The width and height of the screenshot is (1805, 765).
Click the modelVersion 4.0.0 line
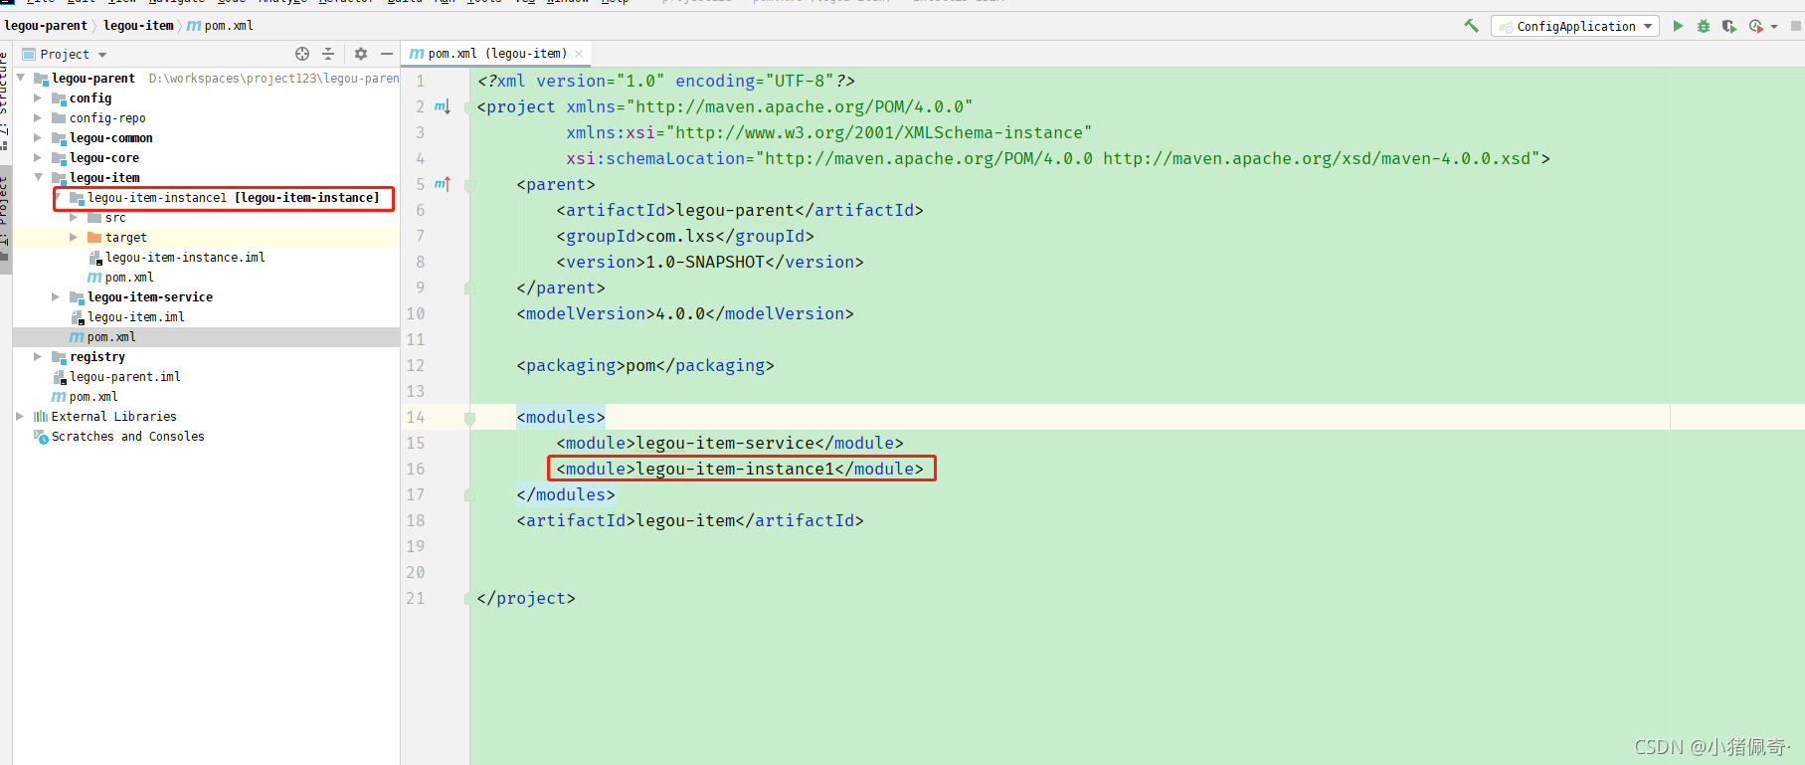(x=685, y=313)
